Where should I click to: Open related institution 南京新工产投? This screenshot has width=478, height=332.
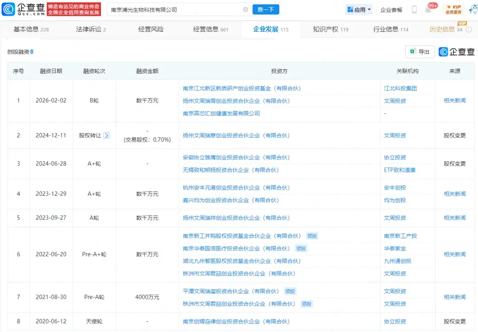pos(400,236)
